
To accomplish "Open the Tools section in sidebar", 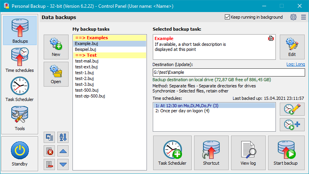I will (19, 118).
